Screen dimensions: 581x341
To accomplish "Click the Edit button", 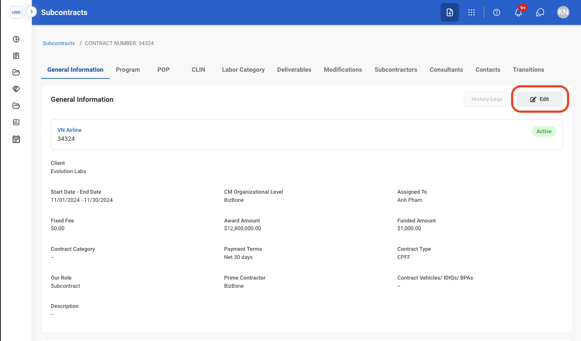I will point(540,99).
